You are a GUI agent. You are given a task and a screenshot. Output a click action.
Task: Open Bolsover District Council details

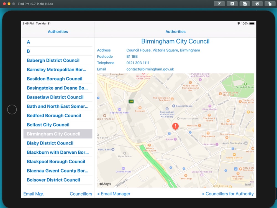[53, 180]
